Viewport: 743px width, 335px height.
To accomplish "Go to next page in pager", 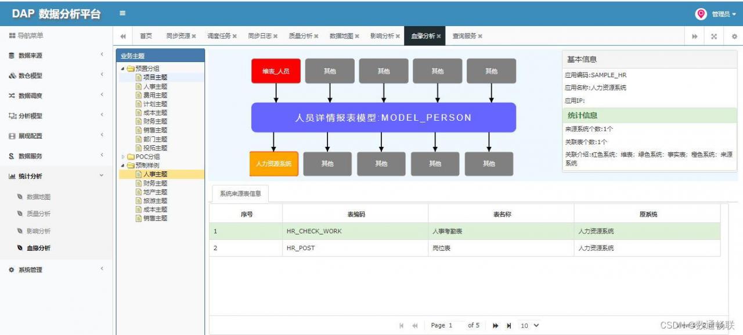I will (496, 326).
